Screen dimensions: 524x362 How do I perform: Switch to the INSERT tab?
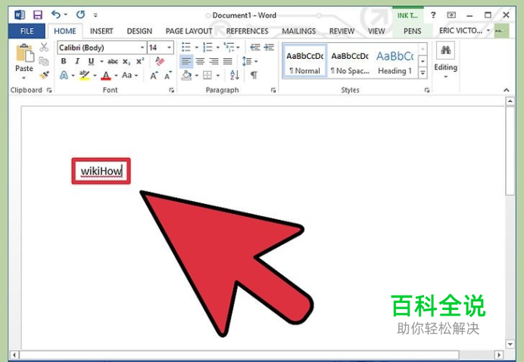pos(101,31)
